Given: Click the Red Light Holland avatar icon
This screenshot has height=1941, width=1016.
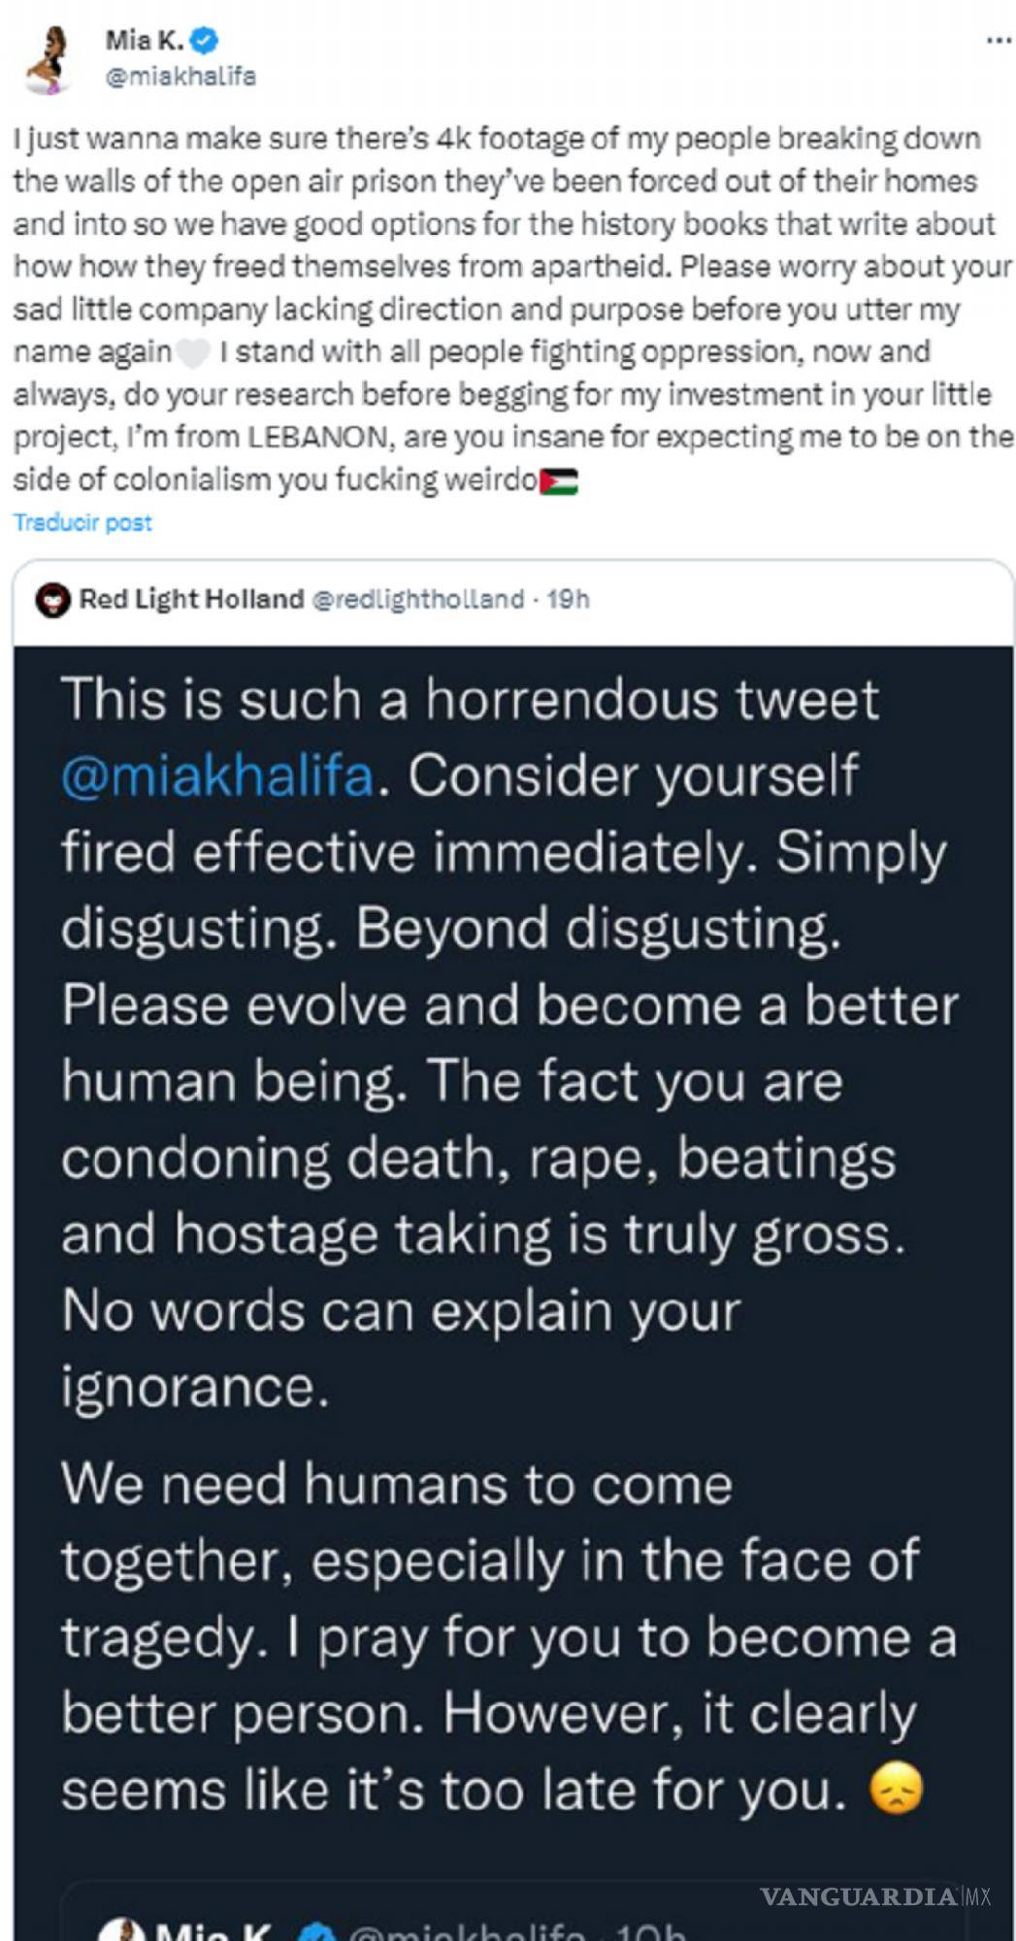Looking at the screenshot, I should click(x=52, y=601).
